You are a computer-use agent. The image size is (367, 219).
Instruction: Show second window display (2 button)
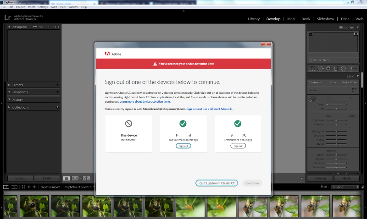pos(15,187)
